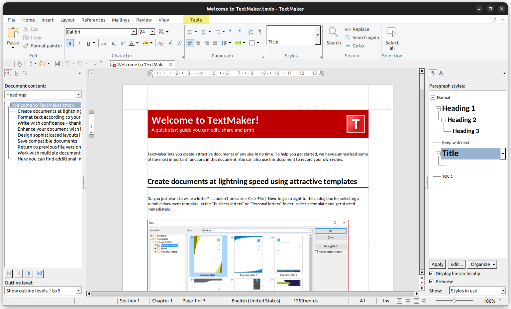Open the File menu
Image resolution: width=511 pixels, height=309 pixels.
point(12,20)
